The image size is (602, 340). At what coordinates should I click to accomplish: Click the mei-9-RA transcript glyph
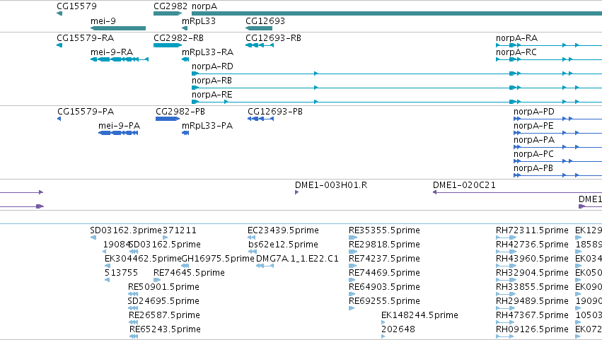click(120, 59)
